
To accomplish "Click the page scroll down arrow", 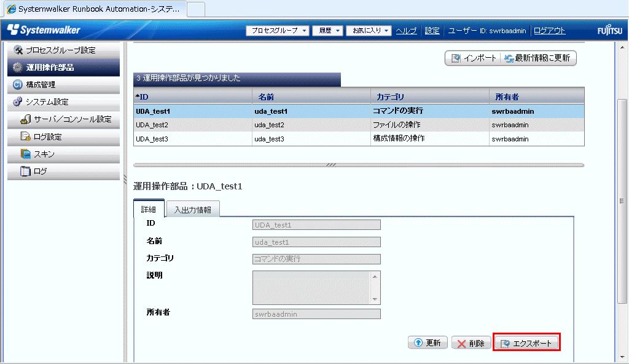I will [622, 357].
